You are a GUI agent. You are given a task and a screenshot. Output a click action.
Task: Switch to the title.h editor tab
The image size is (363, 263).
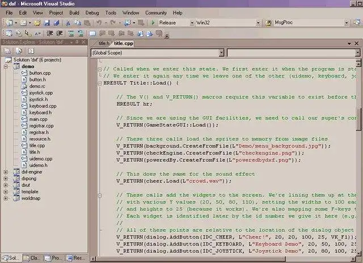(103, 44)
